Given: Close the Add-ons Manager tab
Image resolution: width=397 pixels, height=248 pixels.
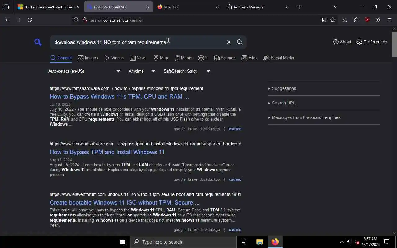Looking at the screenshot, I should tap(287, 7).
